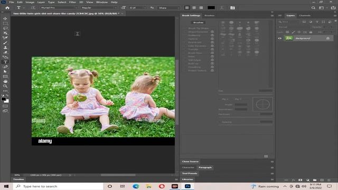Screen dimensions: 338x190
Task: Click the Create new layer icon
Action: coord(322,180)
